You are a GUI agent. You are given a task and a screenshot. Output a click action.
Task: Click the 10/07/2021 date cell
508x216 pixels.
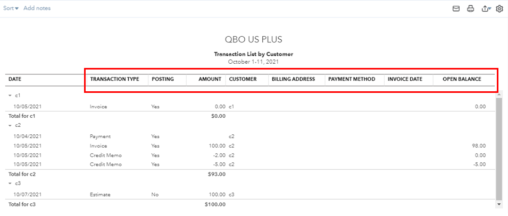click(x=27, y=195)
